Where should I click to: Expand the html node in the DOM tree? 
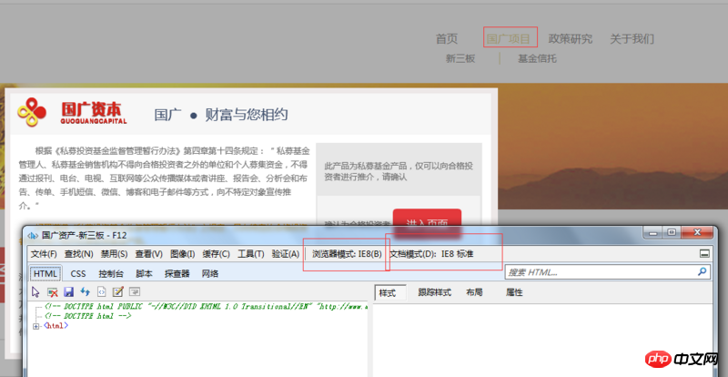[35, 326]
